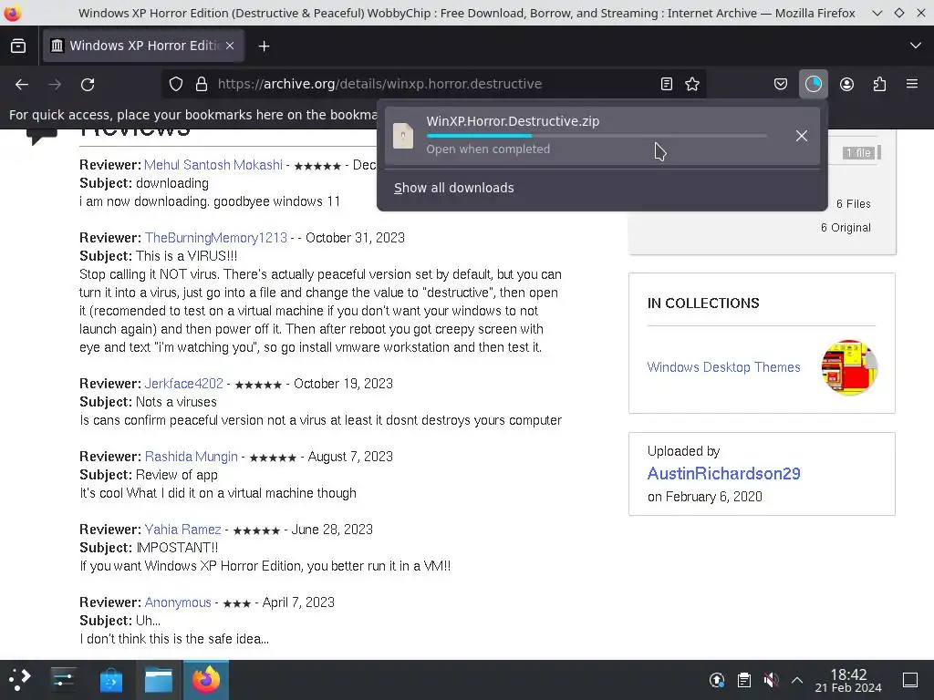Open a new tab with plus button
This screenshot has width=934, height=700.
(x=264, y=46)
